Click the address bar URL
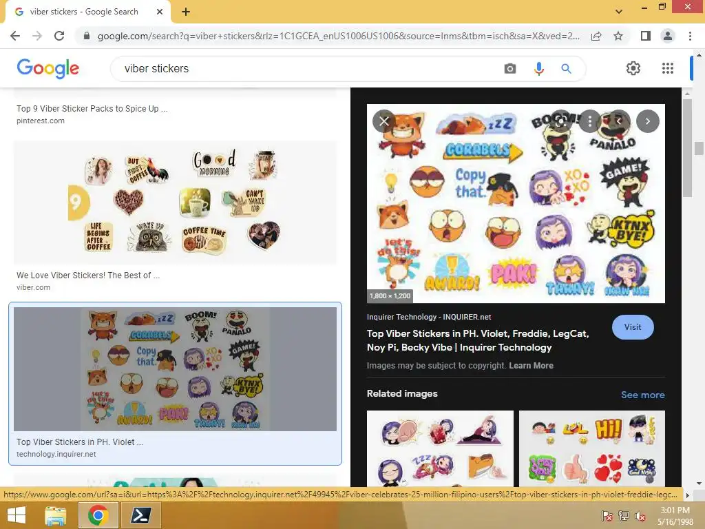Image resolution: width=705 pixels, height=529 pixels. coord(338,36)
